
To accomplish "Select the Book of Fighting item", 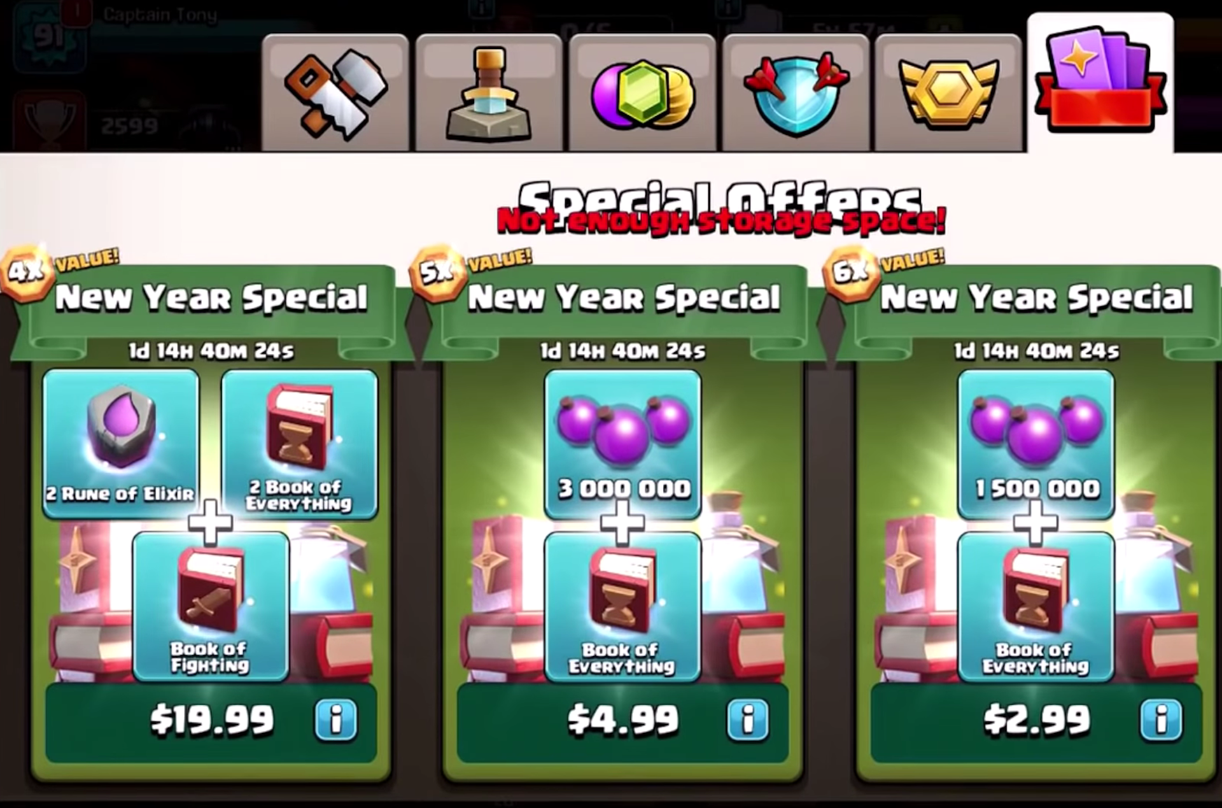I will (211, 607).
